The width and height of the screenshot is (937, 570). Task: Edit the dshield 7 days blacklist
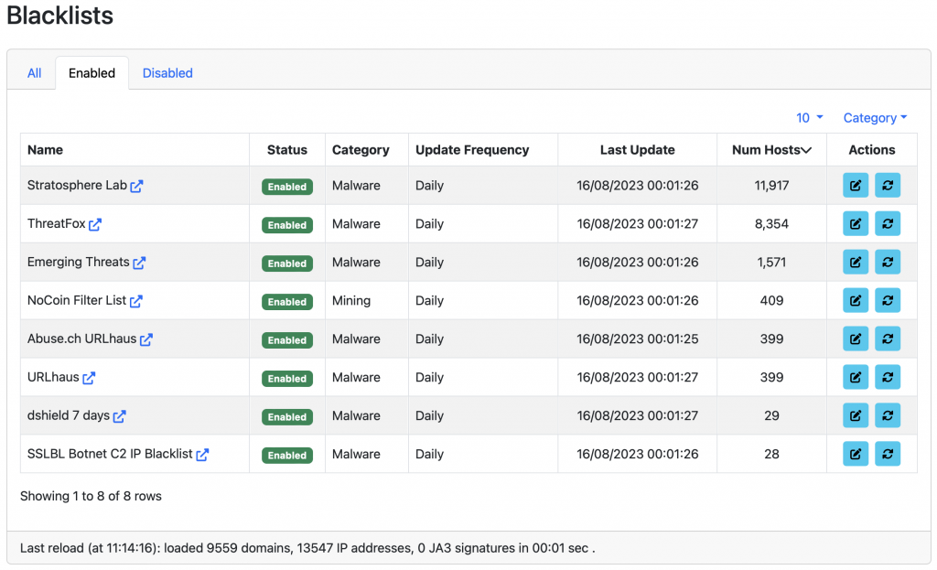pyautogui.click(x=856, y=415)
